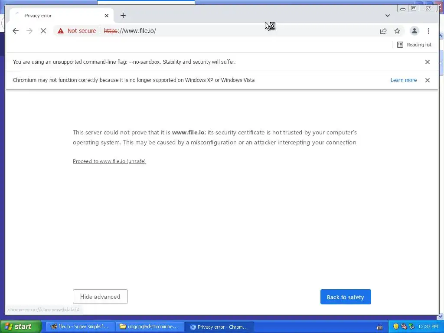This screenshot has width=444, height=333.
Task: Close the Privacy error tab
Action: point(107,16)
